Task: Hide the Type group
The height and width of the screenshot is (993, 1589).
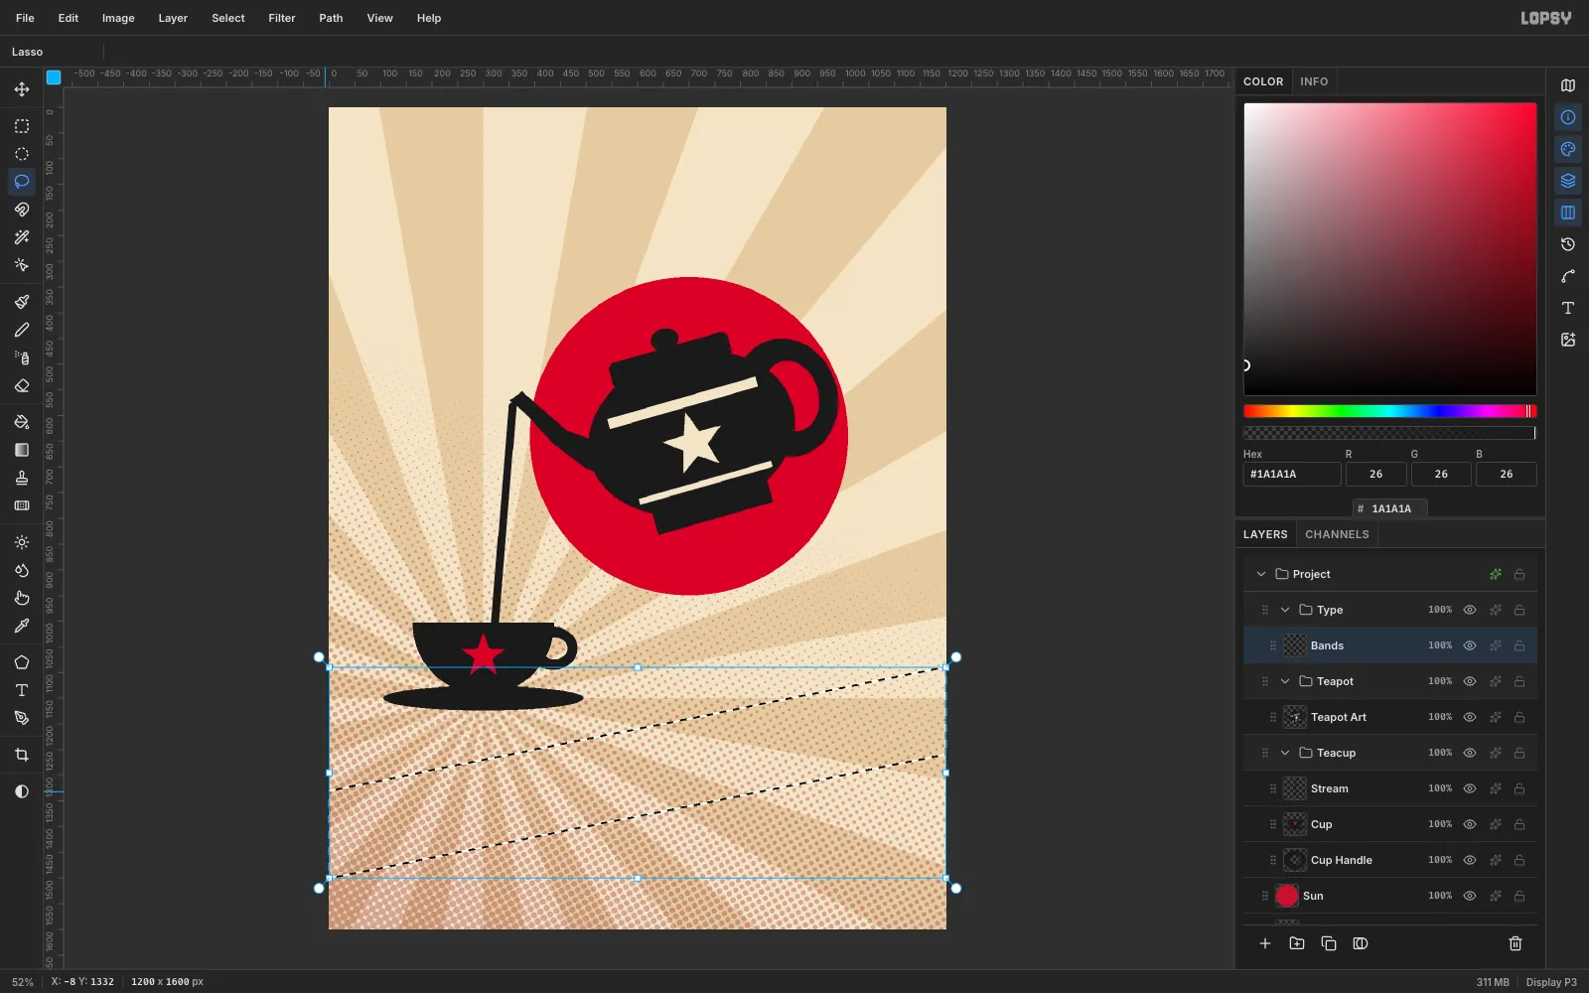Action: [x=1470, y=610]
